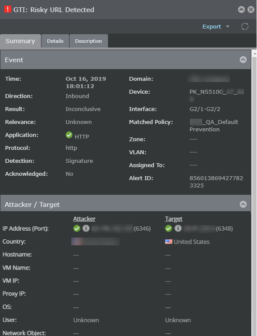Viewport: 257px width, 336px height.
Task: Open the Export menu
Action: pos(212,27)
